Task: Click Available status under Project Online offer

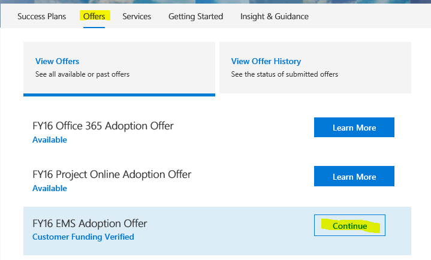Action: point(50,189)
